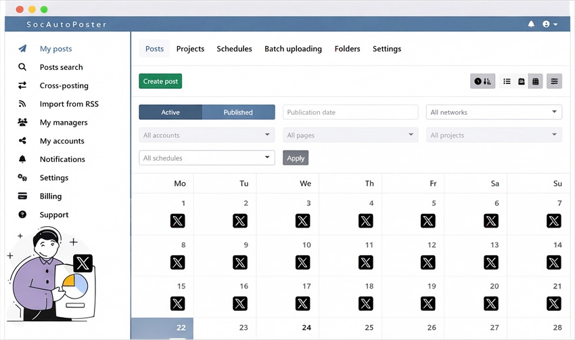Open the Batch uploading tab
Screen dimensions: 575x340
click(293, 49)
